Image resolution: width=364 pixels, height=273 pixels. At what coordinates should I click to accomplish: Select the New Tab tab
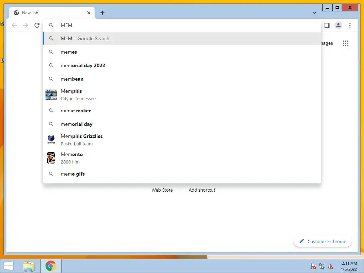click(52, 13)
